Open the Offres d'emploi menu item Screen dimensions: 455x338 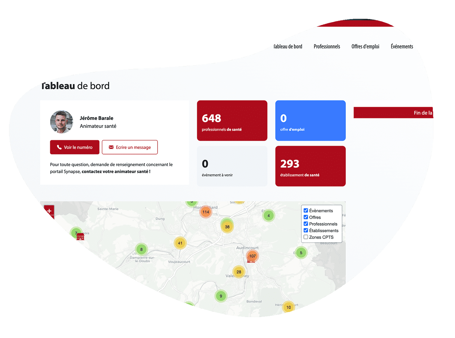[365, 47]
